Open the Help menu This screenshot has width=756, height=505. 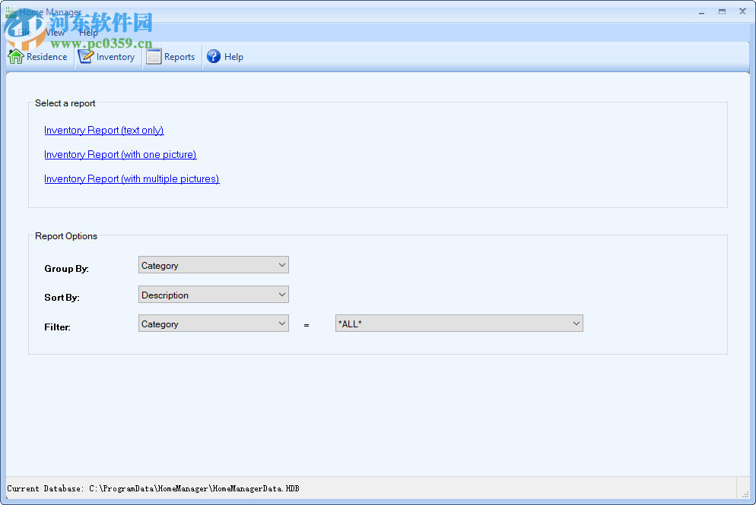[x=88, y=32]
